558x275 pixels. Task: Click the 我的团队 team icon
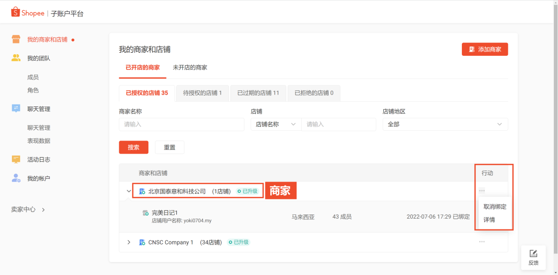16,58
